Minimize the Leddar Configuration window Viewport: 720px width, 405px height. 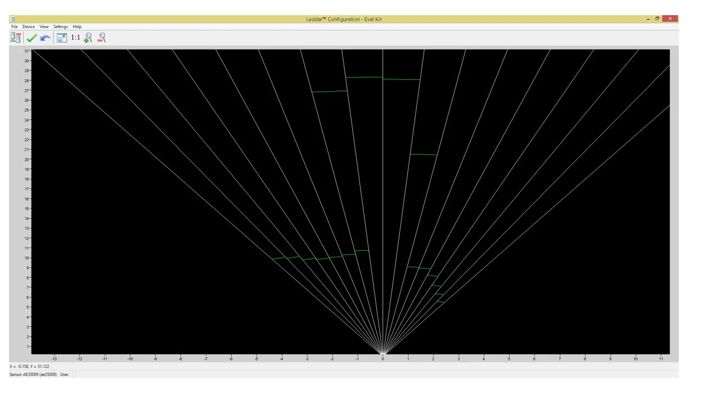point(648,19)
